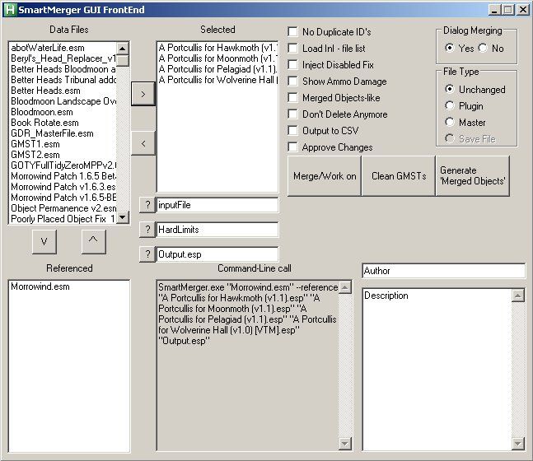Select Better Heads Bloodmoon entry

pyautogui.click(x=63, y=69)
